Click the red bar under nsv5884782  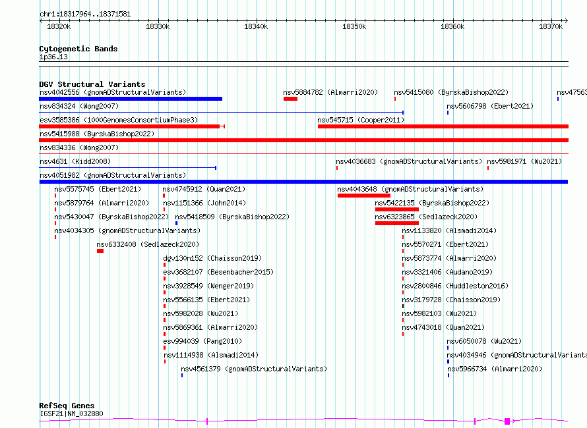point(290,99)
